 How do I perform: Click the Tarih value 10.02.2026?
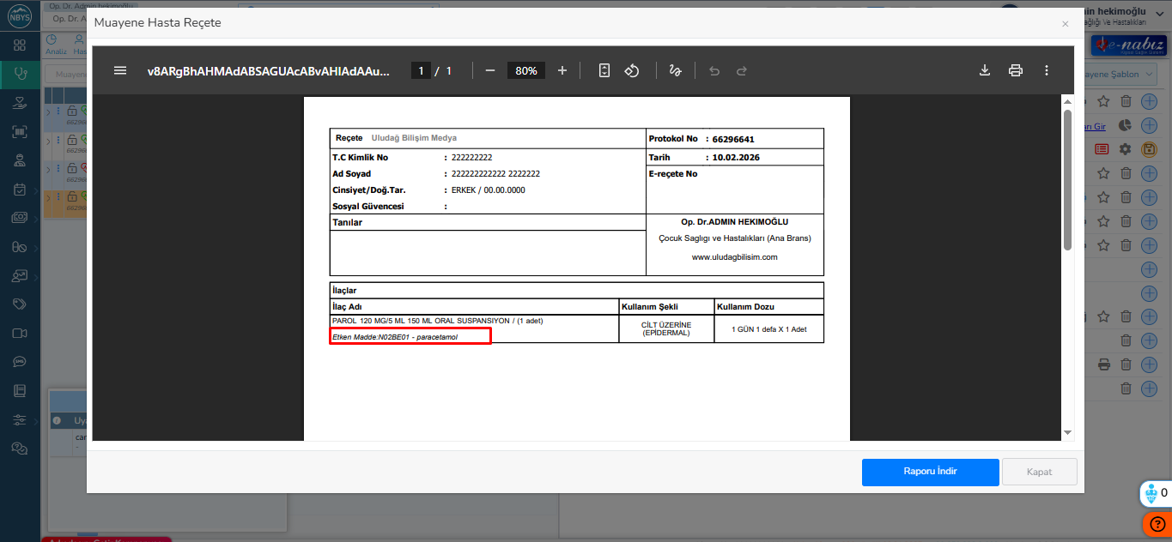(736, 158)
